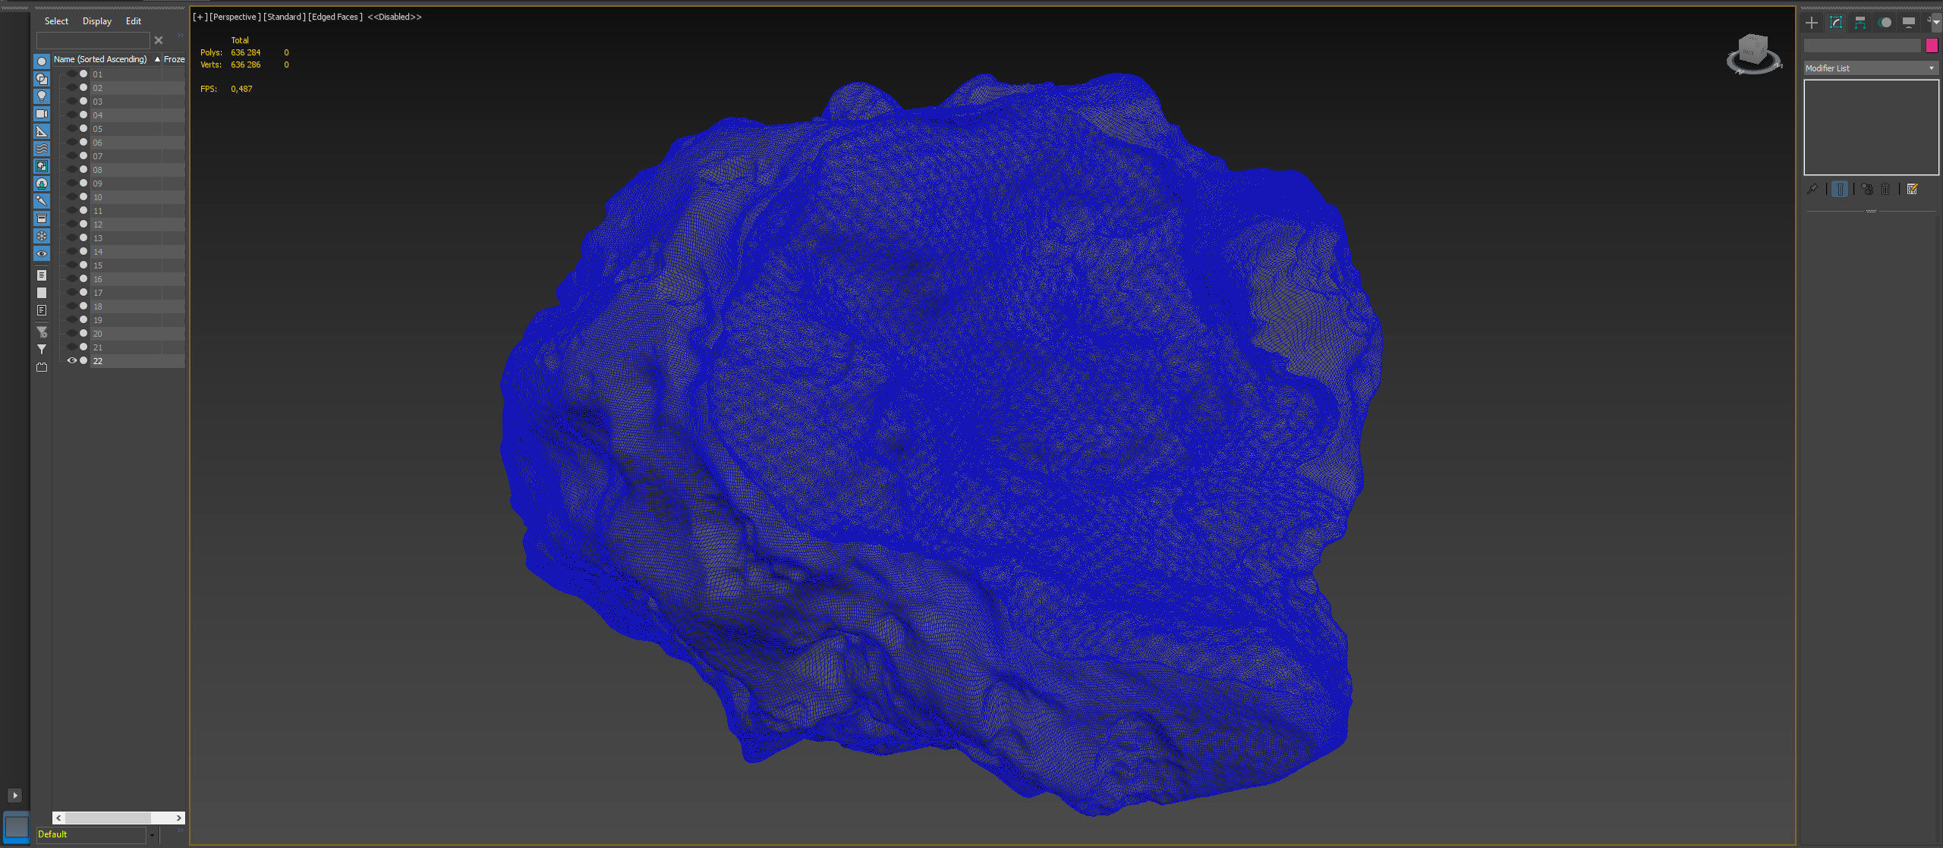1943x848 pixels.
Task: Click the funnel filter icon
Action: pos(42,350)
